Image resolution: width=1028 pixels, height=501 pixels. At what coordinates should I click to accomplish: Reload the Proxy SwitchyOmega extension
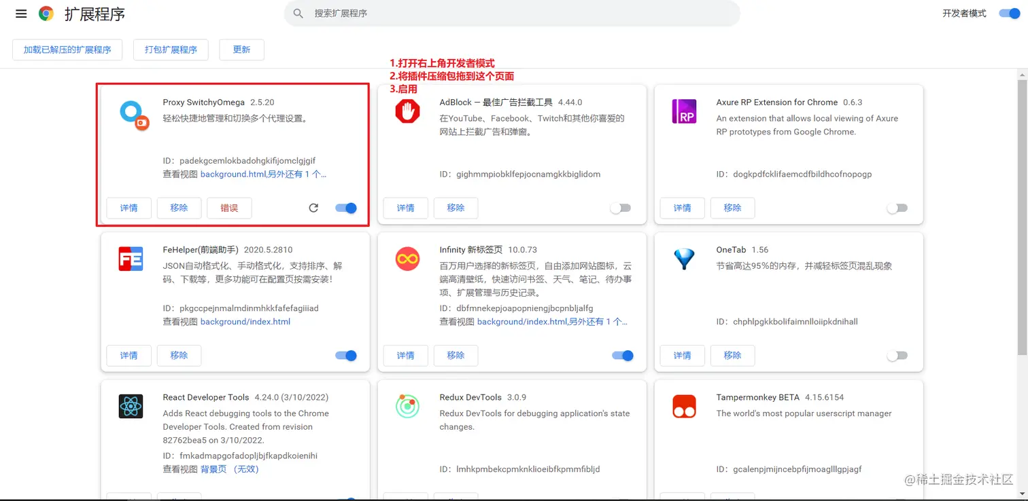pos(313,208)
